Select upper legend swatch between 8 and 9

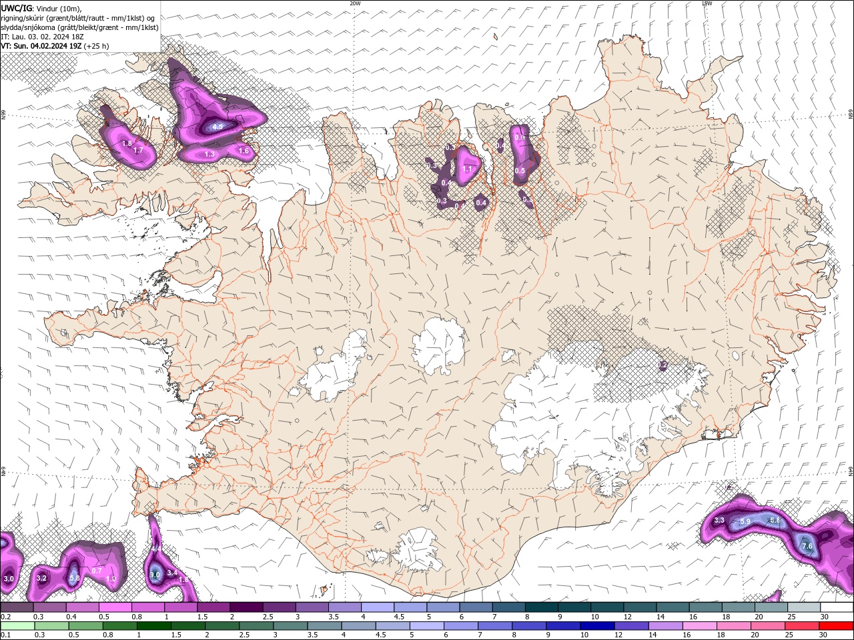(541, 607)
